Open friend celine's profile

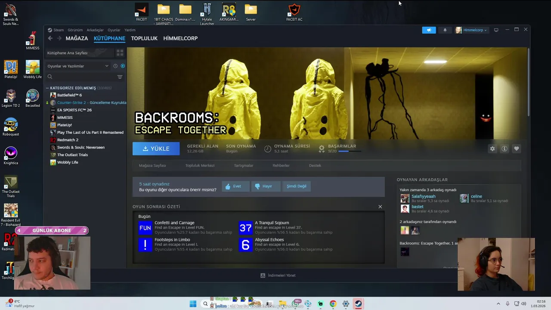pyautogui.click(x=476, y=196)
